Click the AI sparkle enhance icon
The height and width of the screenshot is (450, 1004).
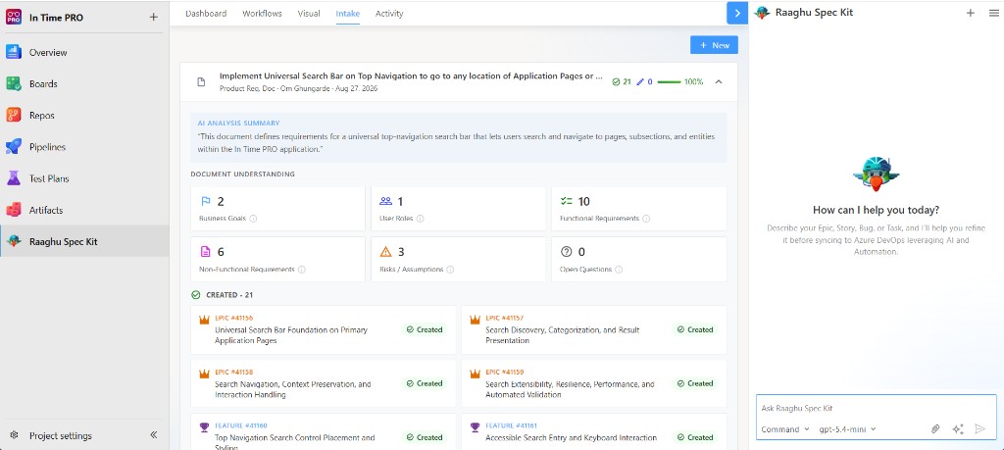click(958, 429)
